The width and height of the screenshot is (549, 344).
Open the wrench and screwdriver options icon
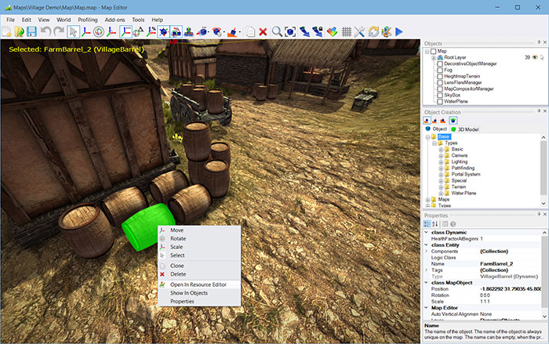359,32
